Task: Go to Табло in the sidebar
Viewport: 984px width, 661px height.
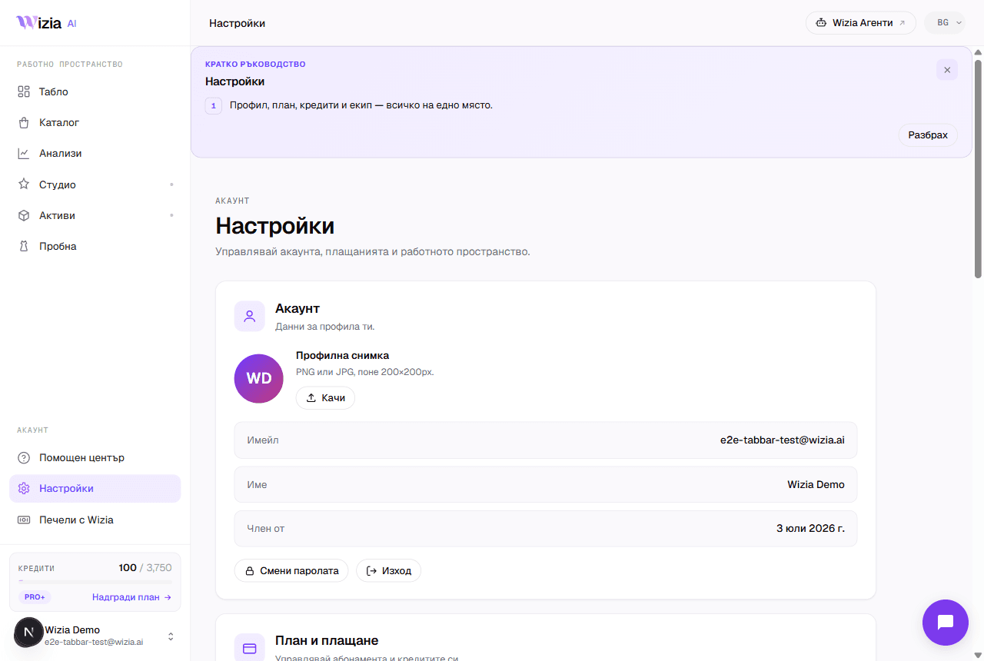Action: (x=95, y=92)
